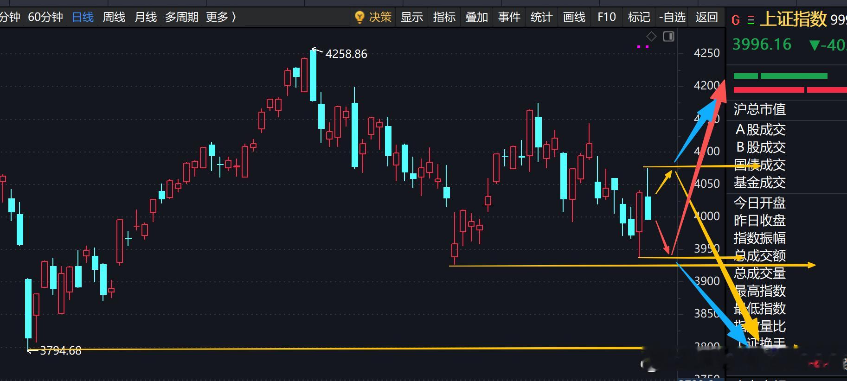Open the 事件 events menu
This screenshot has height=381, width=847.
(509, 18)
